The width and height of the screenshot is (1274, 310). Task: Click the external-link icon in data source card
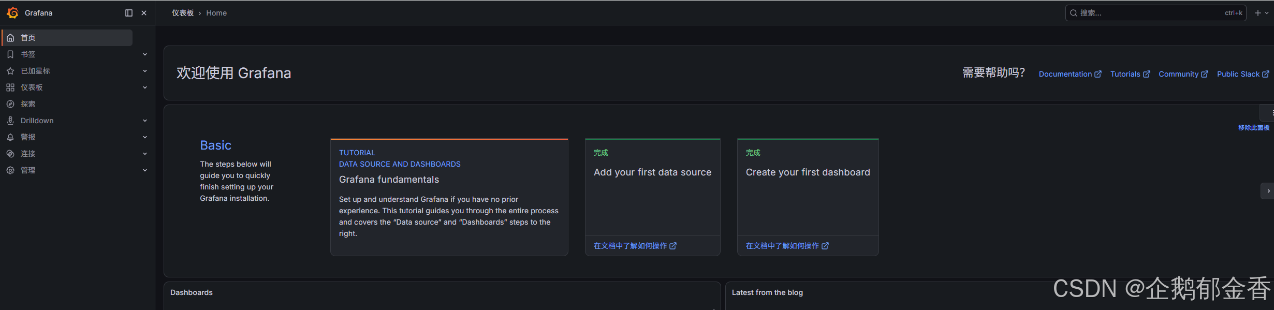pos(673,246)
